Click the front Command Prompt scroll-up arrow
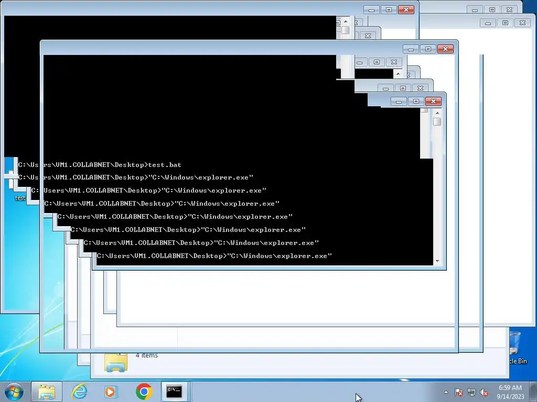This screenshot has width=537, height=402. [x=437, y=113]
